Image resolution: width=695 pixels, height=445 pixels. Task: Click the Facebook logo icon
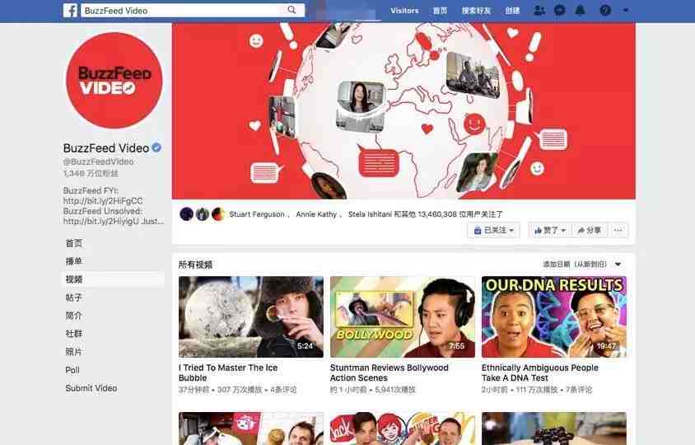[70, 10]
